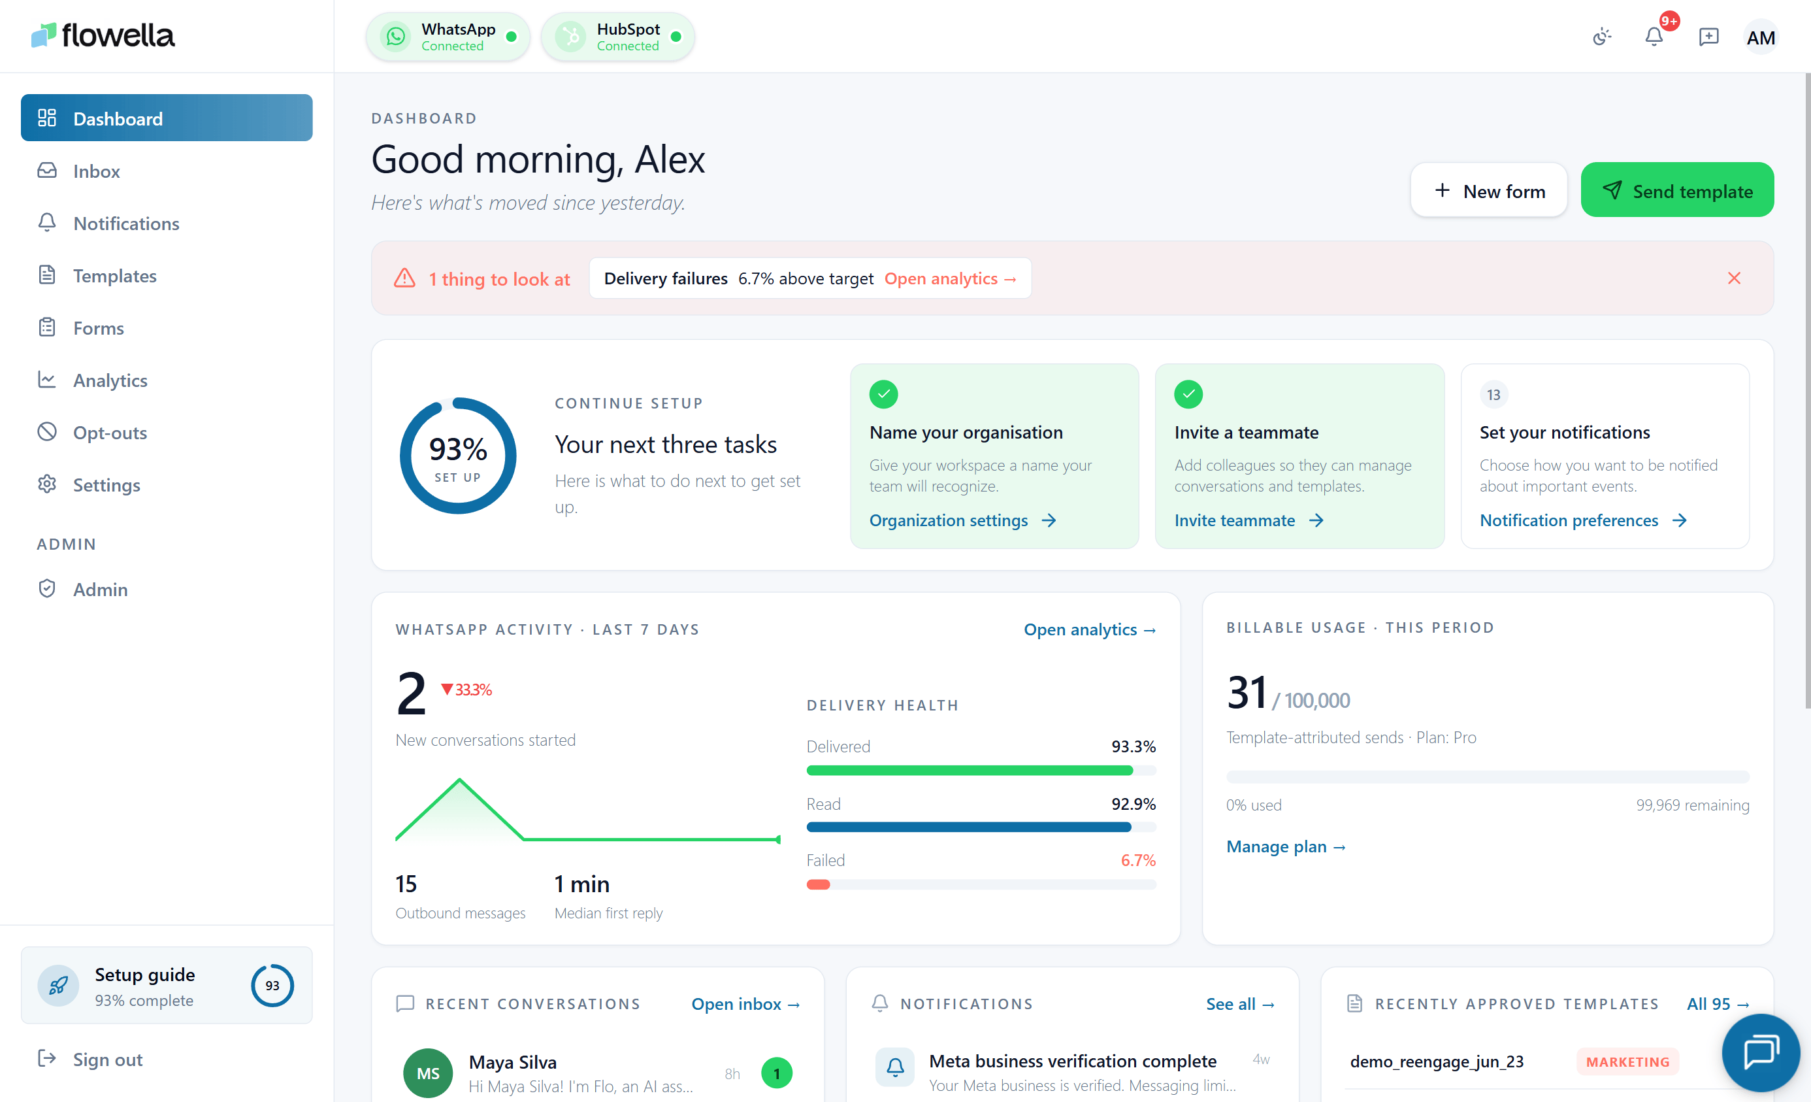Screen dimensions: 1811x1102
Task: Open Admin in the sidebar
Action: point(166,589)
